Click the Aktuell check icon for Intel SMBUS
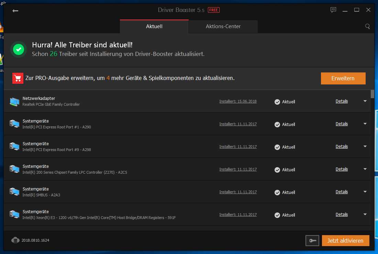Screen dimensions: 378x254 (277, 192)
